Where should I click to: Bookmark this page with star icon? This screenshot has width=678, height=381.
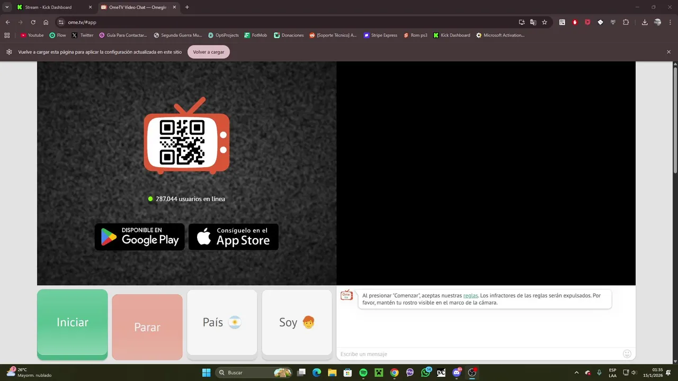click(545, 22)
